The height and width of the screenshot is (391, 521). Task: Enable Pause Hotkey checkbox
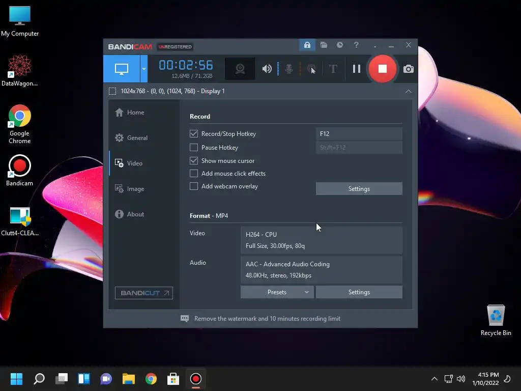point(194,147)
